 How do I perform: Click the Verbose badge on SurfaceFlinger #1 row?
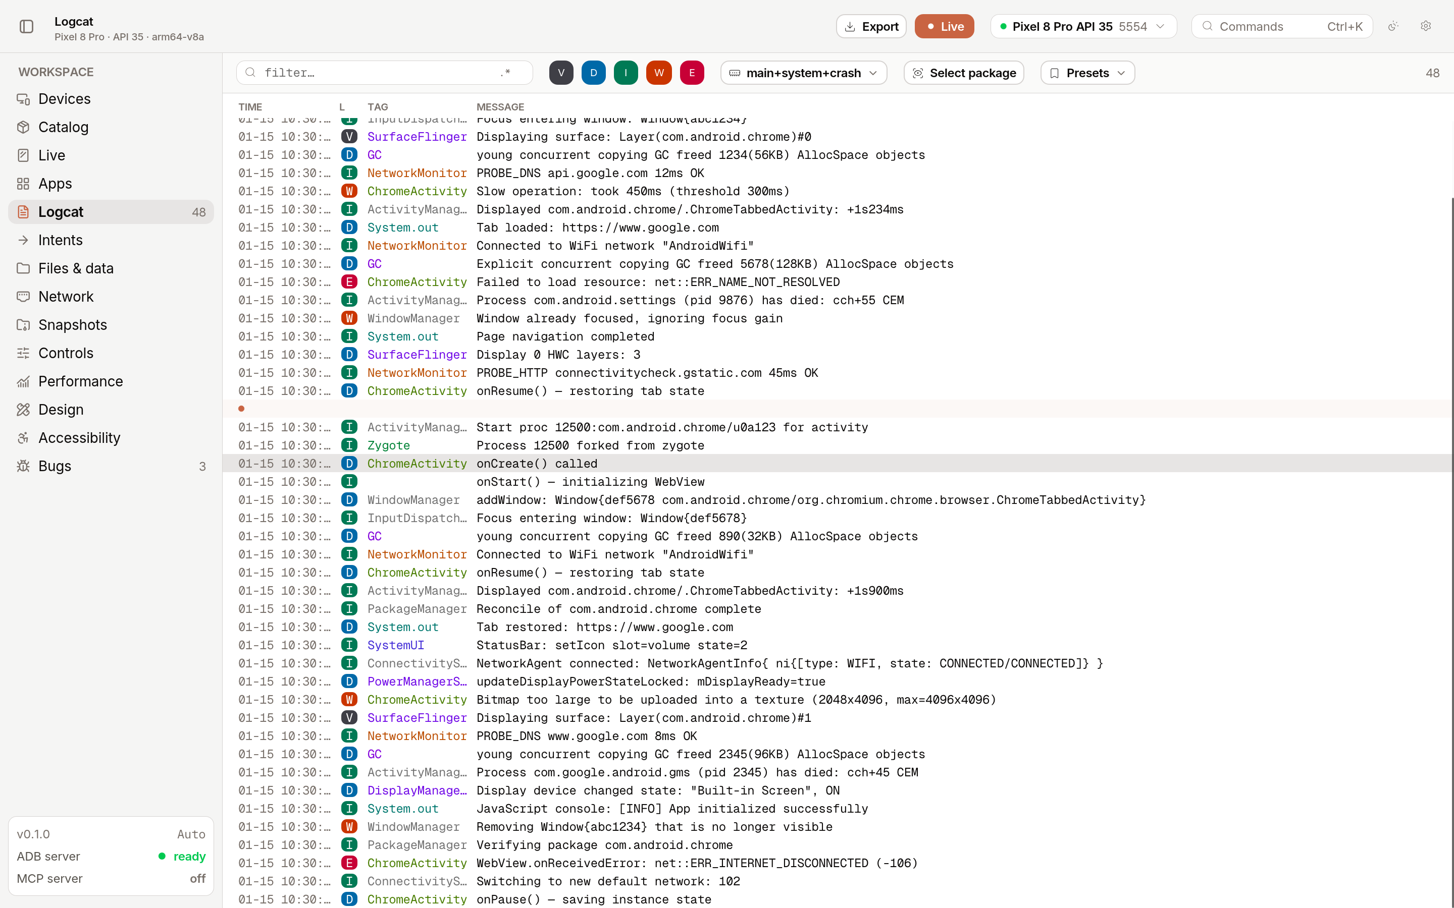pyautogui.click(x=349, y=718)
